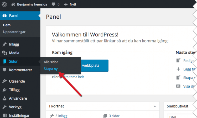
Task: Click the plus icon beside Lägg till
Action: (x=178, y=69)
